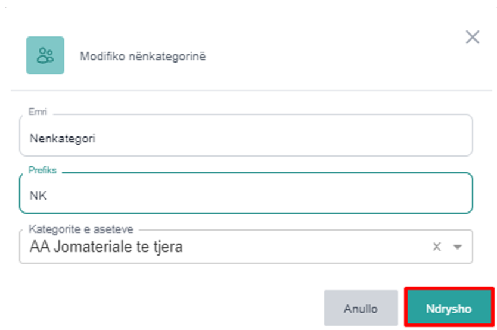Open the Kategorite e aseteve dropdown arrow
The image size is (497, 330).
click(x=458, y=247)
